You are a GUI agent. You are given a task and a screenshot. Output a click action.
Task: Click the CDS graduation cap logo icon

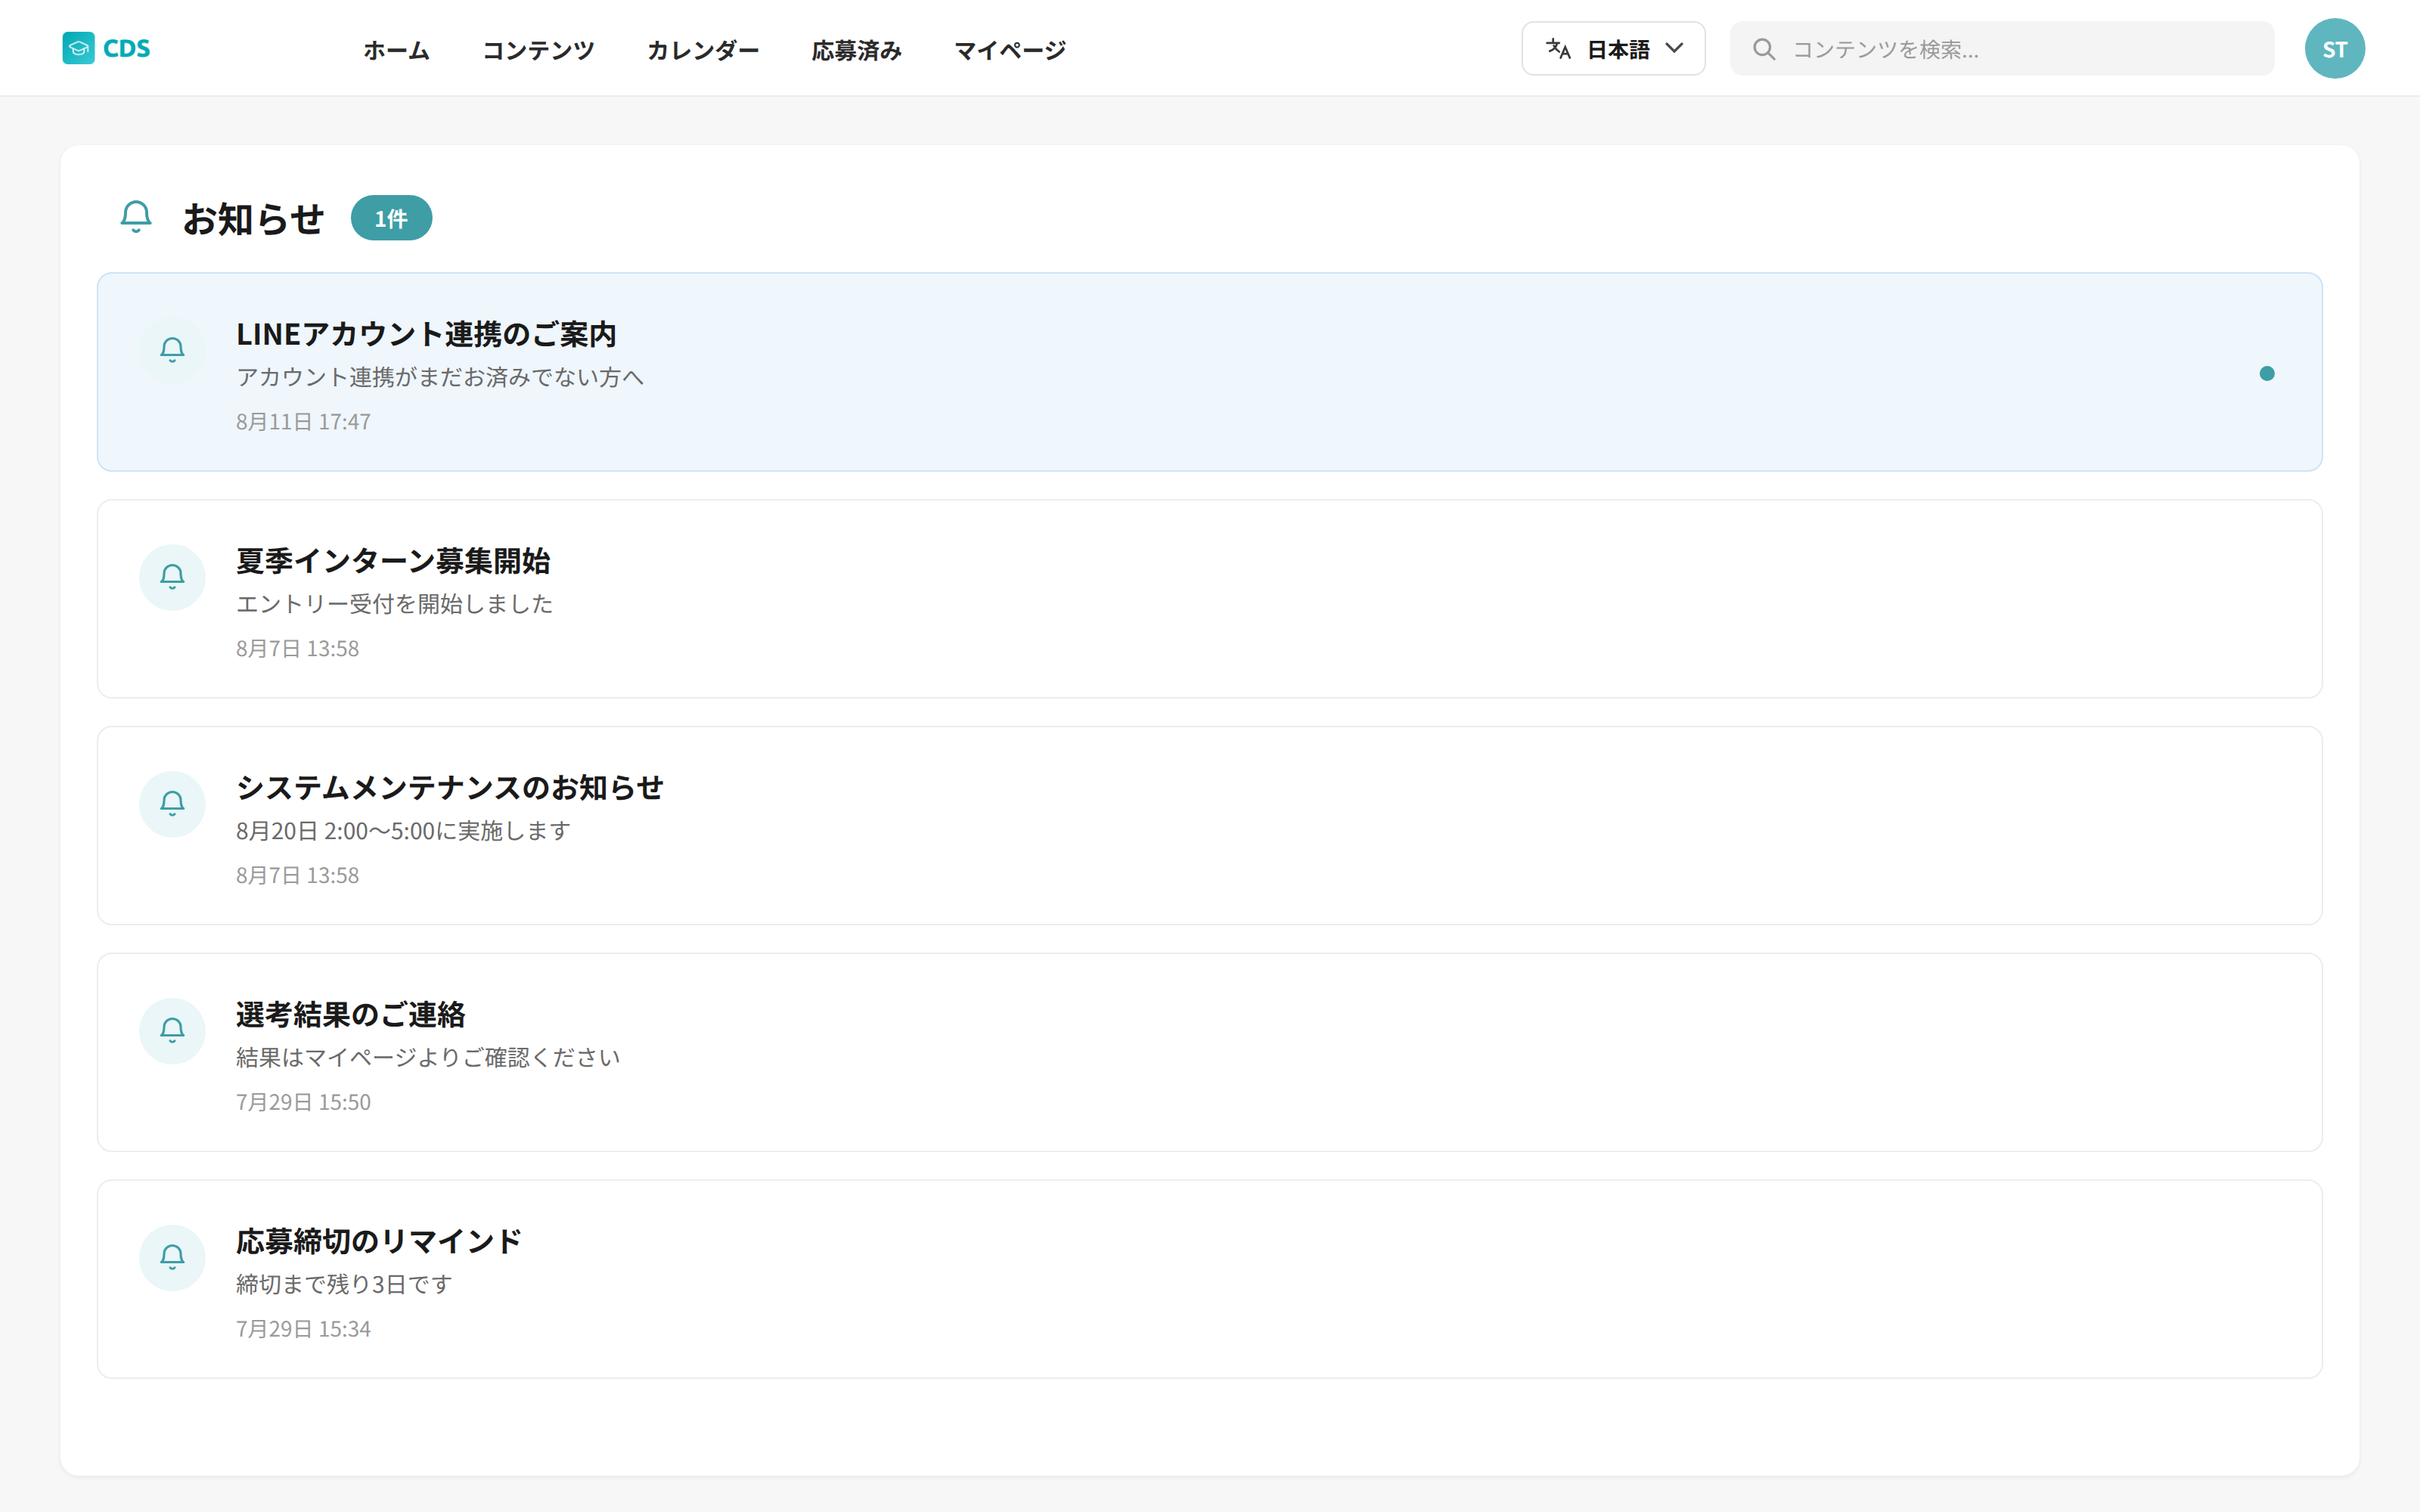pyautogui.click(x=78, y=48)
